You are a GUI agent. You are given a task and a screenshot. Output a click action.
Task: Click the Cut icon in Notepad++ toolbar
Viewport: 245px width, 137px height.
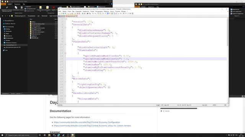pyautogui.click(x=75, y=14)
